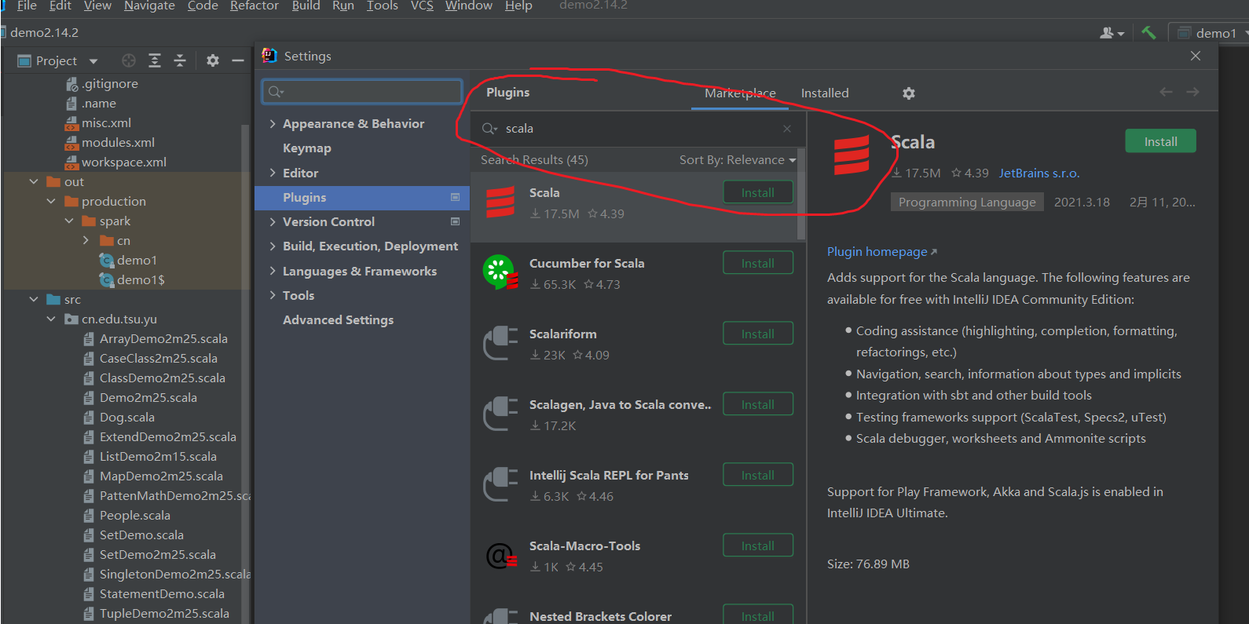Image resolution: width=1249 pixels, height=624 pixels.
Task: Select workspace.xml file
Action: tap(123, 162)
